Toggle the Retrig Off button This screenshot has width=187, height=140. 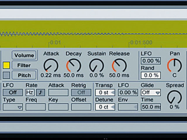pos(81,92)
